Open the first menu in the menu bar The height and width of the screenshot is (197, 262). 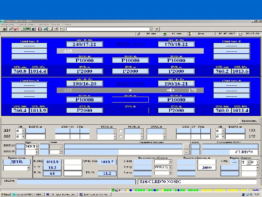[8, 24]
